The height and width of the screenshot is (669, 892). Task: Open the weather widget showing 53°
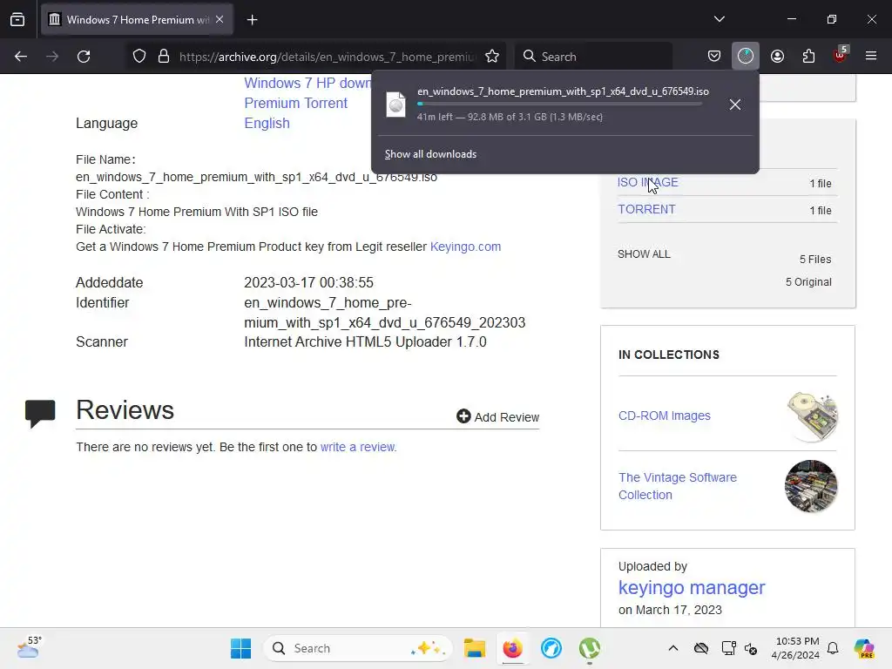coord(29,647)
